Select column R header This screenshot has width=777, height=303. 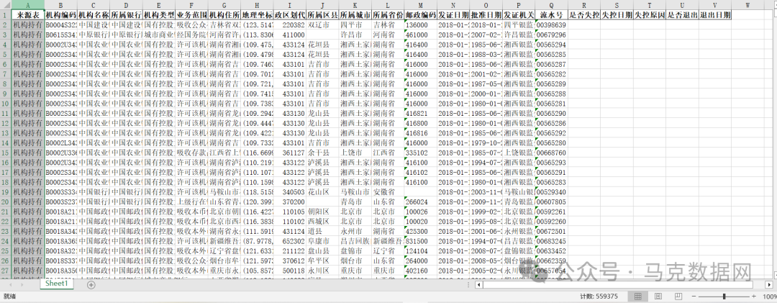click(x=583, y=4)
